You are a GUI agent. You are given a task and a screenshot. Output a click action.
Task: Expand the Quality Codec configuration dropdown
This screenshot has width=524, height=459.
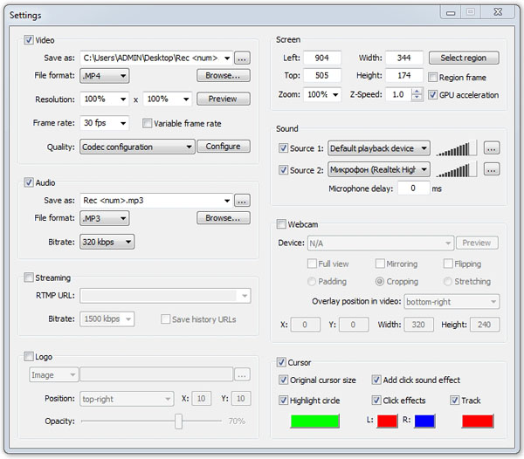pyautogui.click(x=137, y=147)
